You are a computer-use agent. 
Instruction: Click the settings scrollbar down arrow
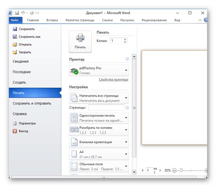pyautogui.click(x=134, y=172)
